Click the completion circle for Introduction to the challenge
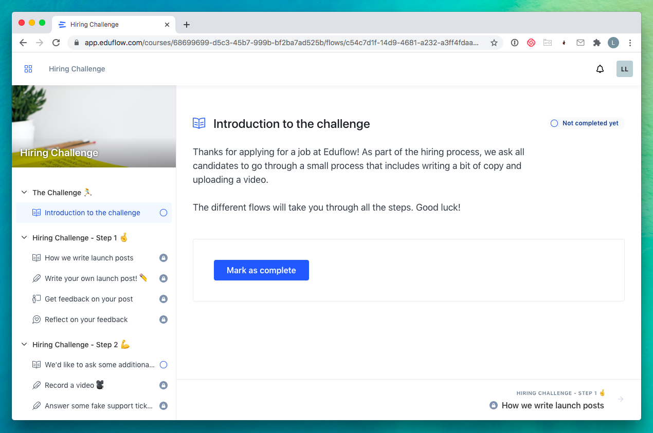 click(x=164, y=213)
